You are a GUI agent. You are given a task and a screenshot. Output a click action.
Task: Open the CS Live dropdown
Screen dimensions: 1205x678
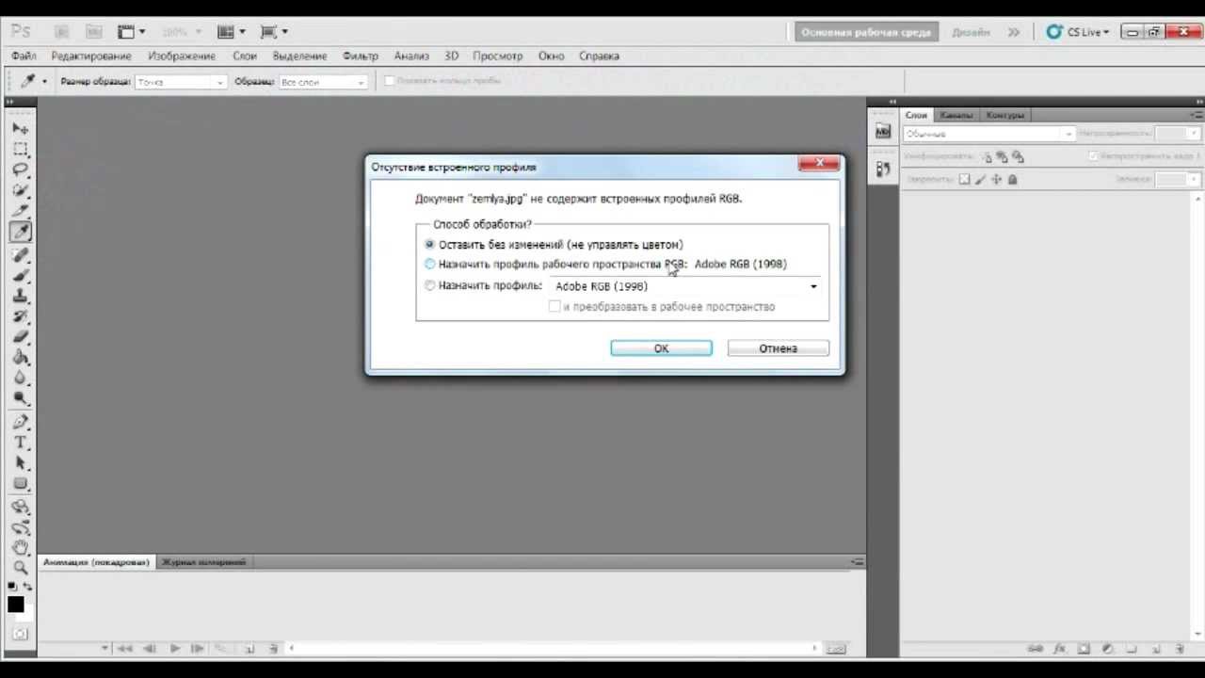tap(1078, 32)
